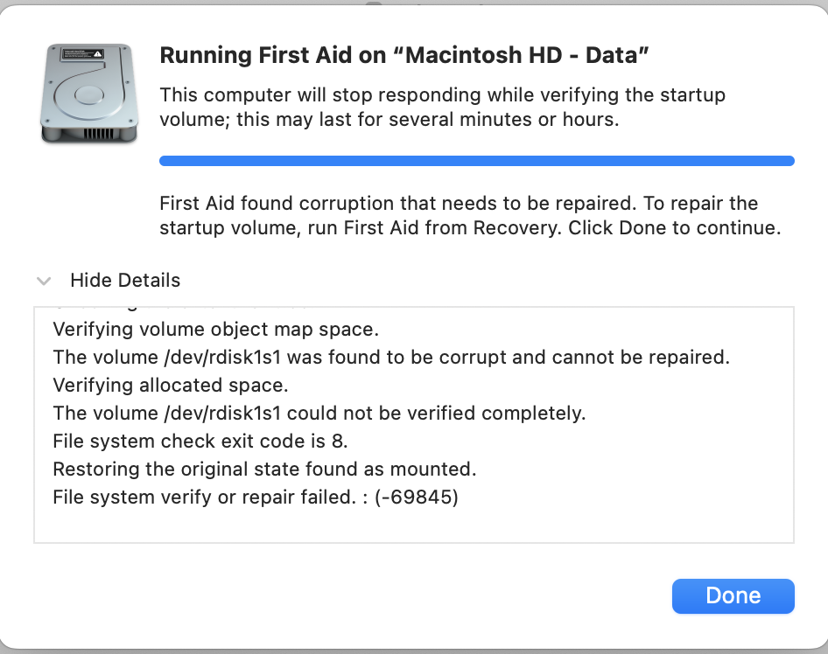This screenshot has height=654, width=828.
Task: Click the blue First Aid progress bar
Action: click(476, 161)
